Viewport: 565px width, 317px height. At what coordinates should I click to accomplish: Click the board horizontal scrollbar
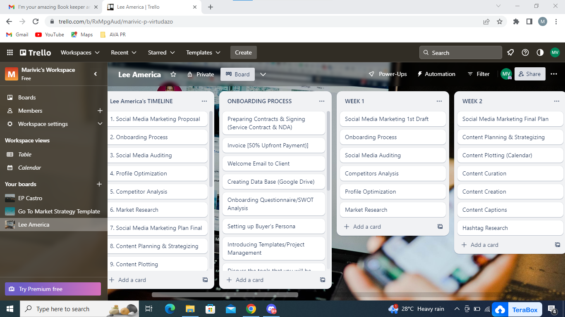point(225,295)
